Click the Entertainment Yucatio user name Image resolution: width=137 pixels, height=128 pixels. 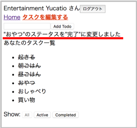[35, 8]
